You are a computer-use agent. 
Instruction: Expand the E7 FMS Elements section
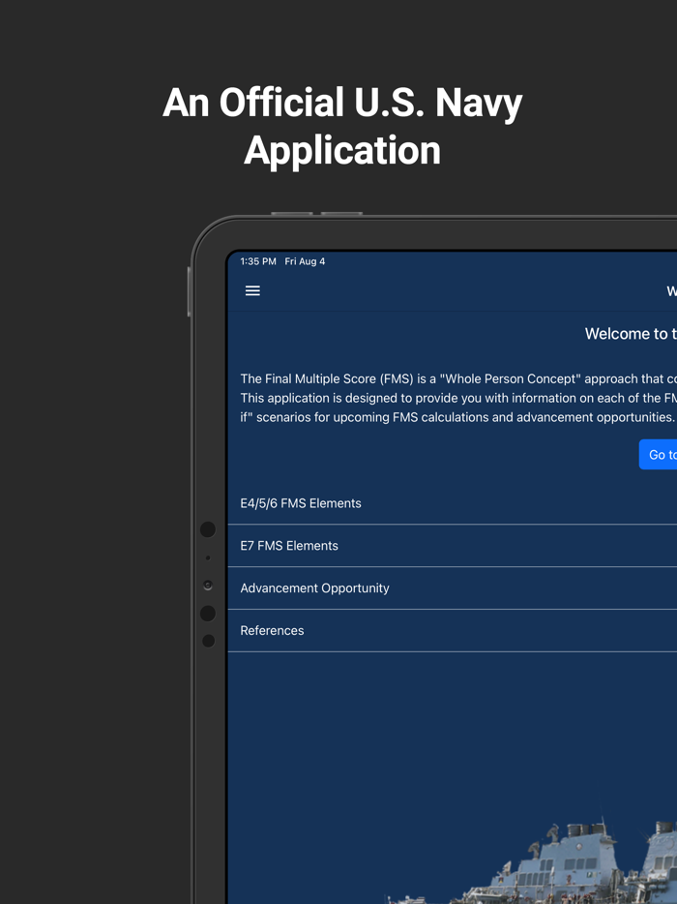pos(453,546)
